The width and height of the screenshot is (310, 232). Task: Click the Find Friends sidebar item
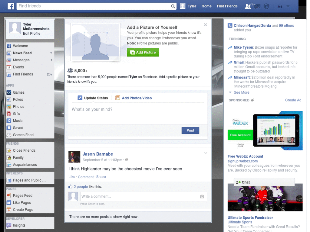[x=30, y=74]
